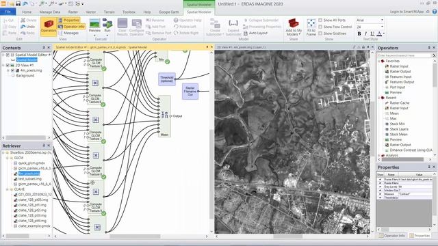
Task: Click the Open folder icon in quick access toolbar
Action: [11, 3]
